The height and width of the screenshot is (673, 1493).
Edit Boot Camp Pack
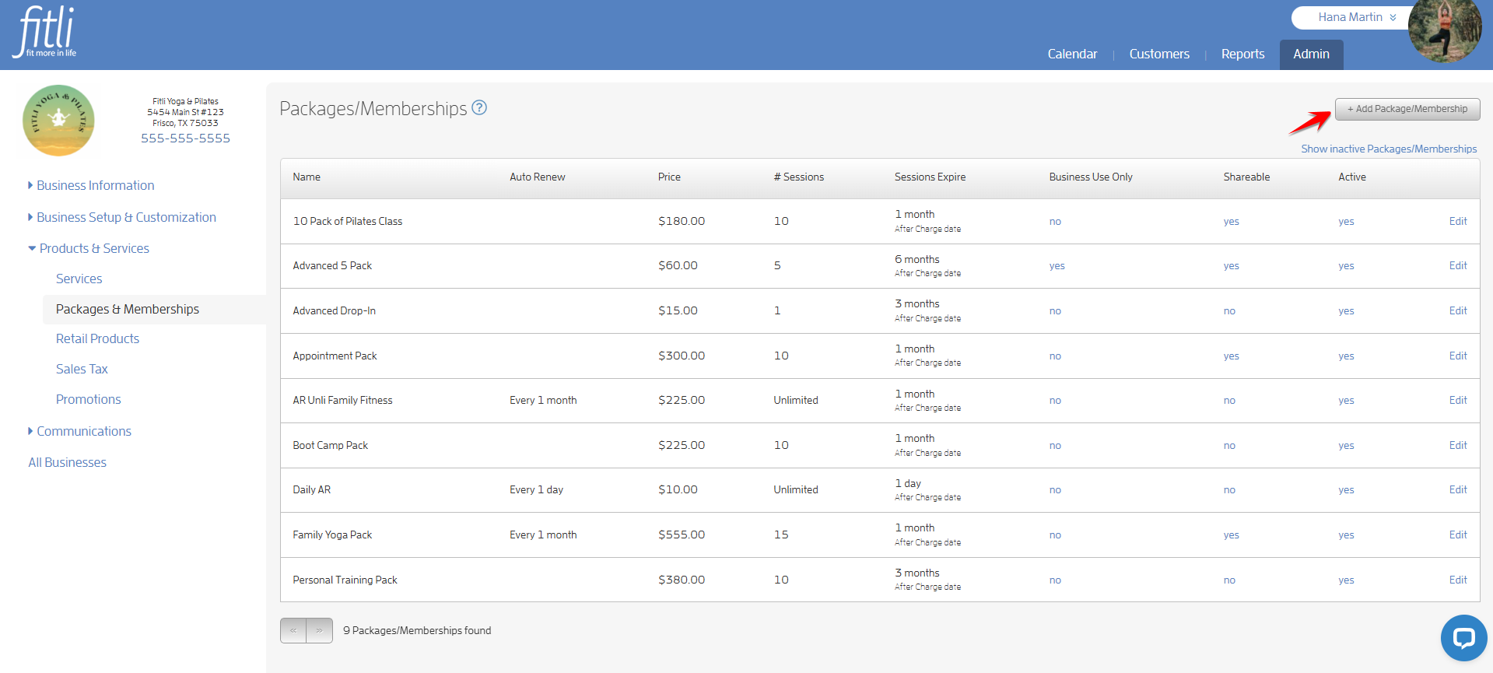[1458, 445]
